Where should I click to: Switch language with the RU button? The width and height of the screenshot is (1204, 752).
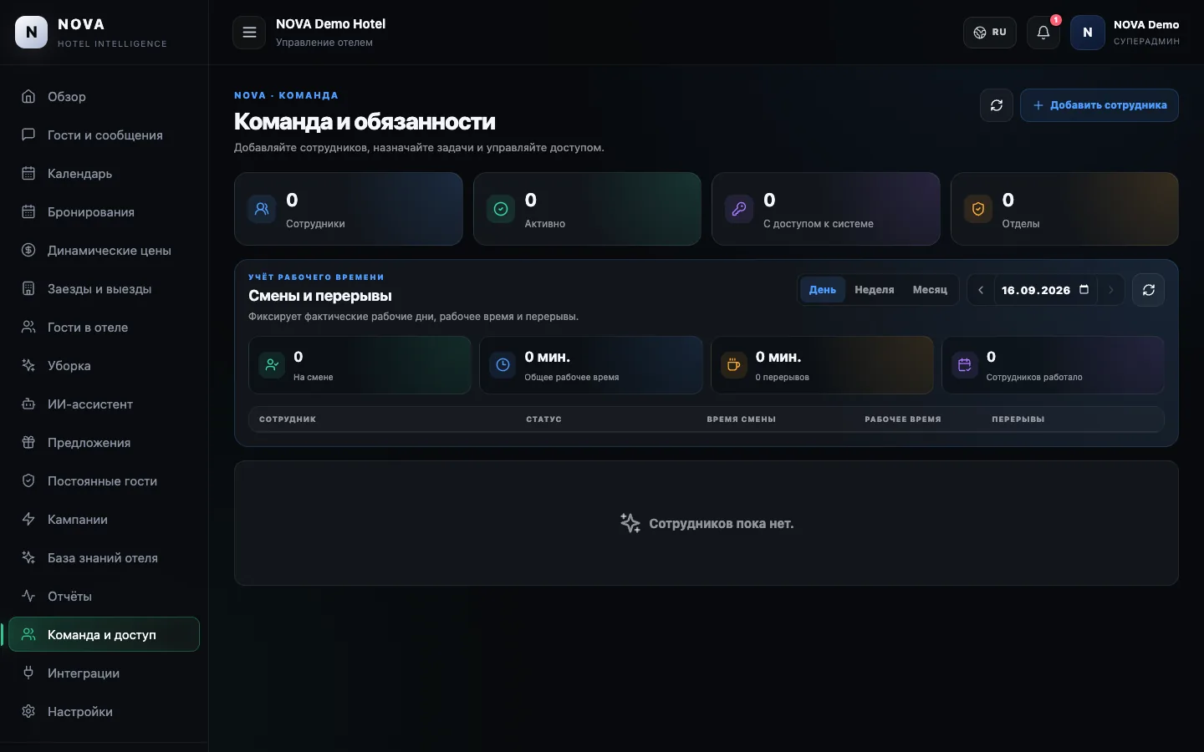click(x=990, y=33)
